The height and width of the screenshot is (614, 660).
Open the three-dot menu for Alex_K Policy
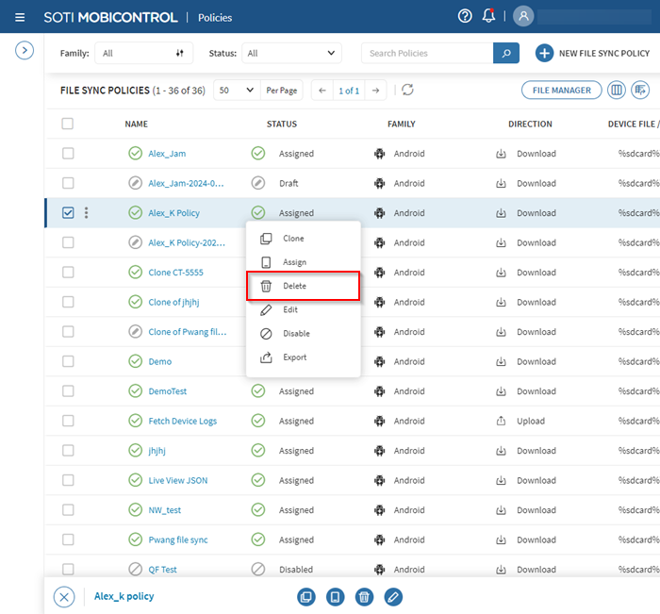point(87,213)
